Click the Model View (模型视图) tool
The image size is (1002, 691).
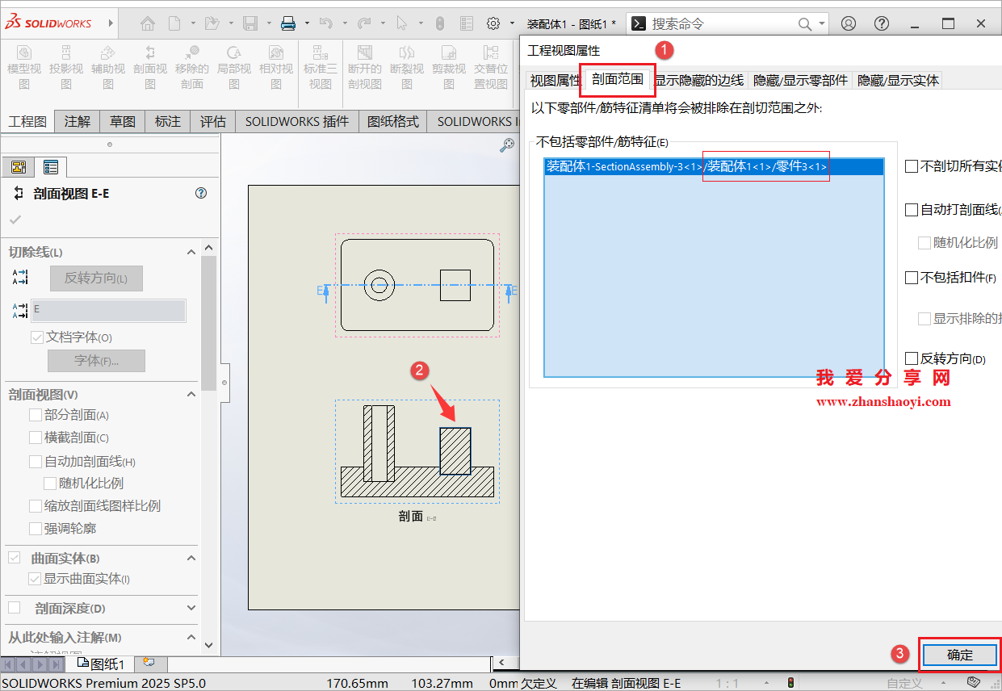23,67
